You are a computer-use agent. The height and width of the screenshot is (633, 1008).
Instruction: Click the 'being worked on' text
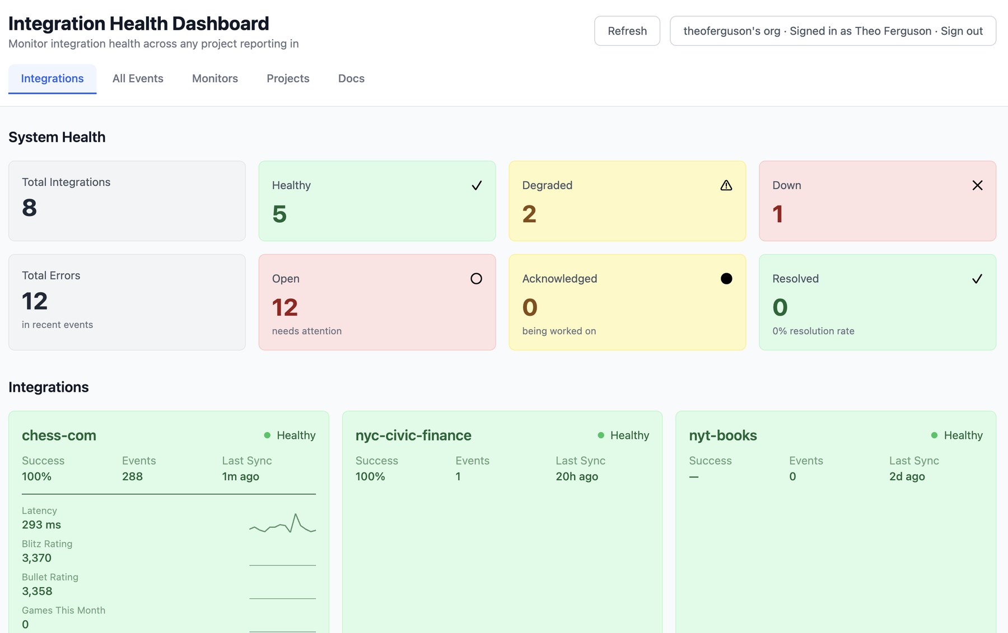(x=559, y=331)
